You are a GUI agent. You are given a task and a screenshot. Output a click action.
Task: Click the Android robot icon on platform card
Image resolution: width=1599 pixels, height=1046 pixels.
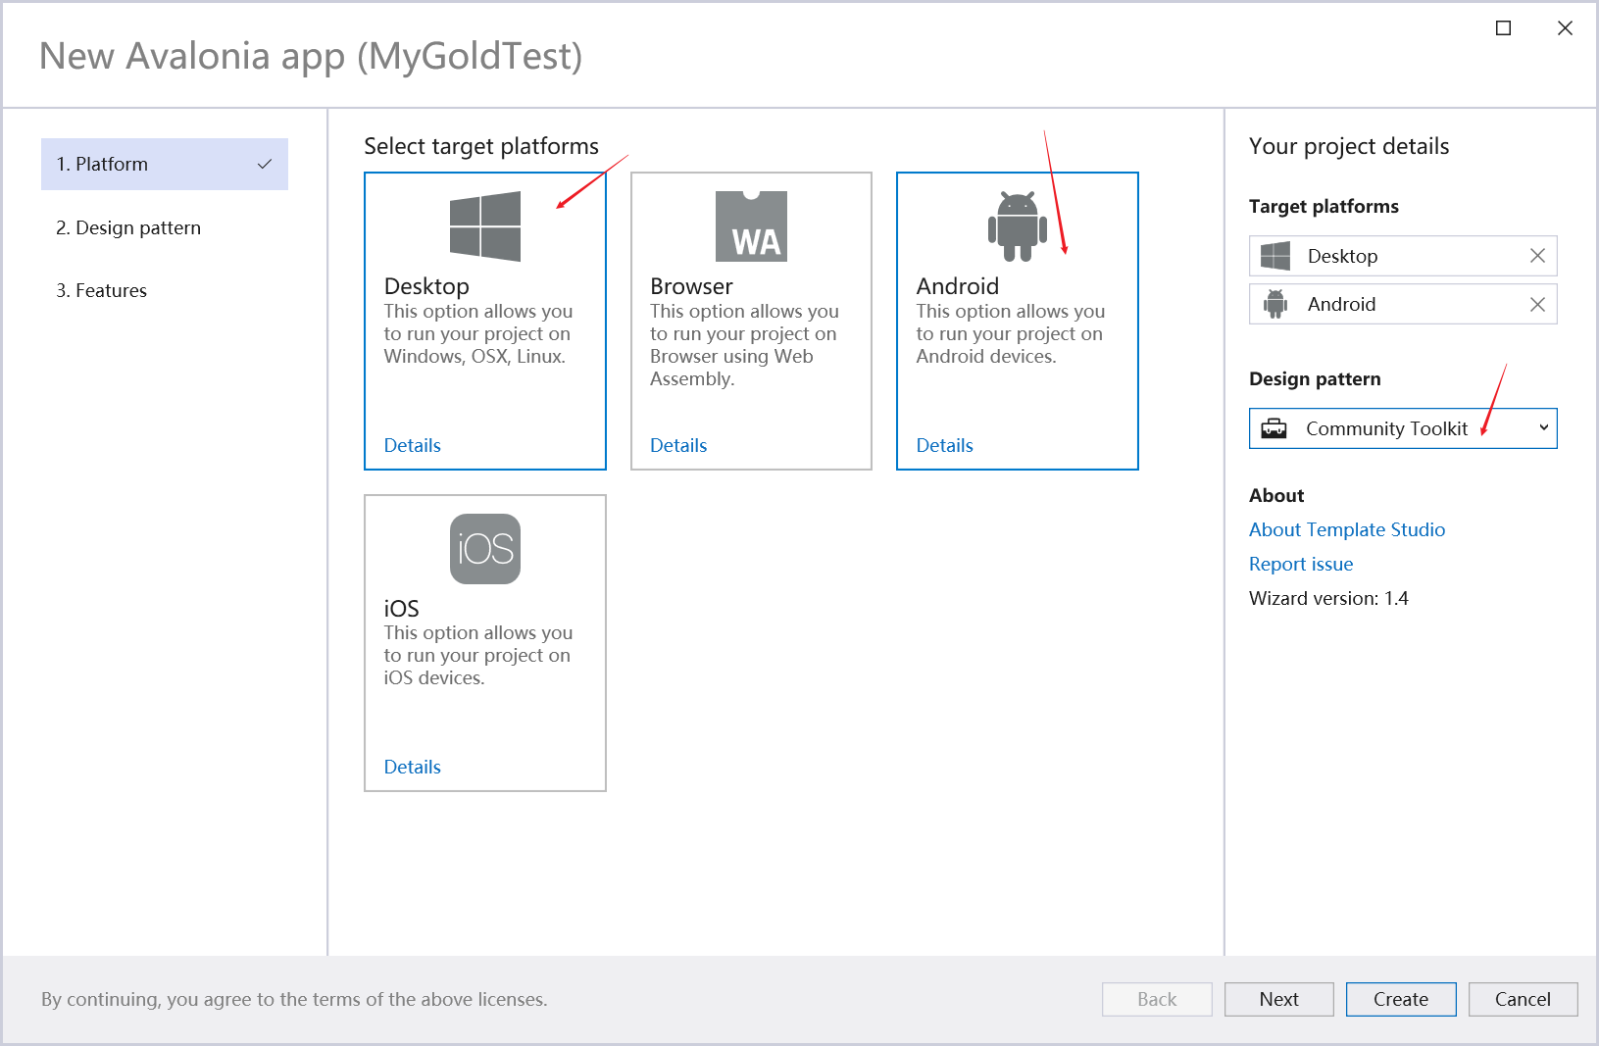tap(1017, 226)
